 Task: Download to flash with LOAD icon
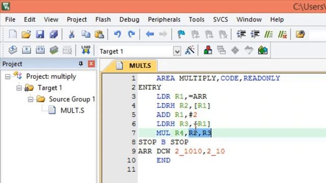point(86,50)
